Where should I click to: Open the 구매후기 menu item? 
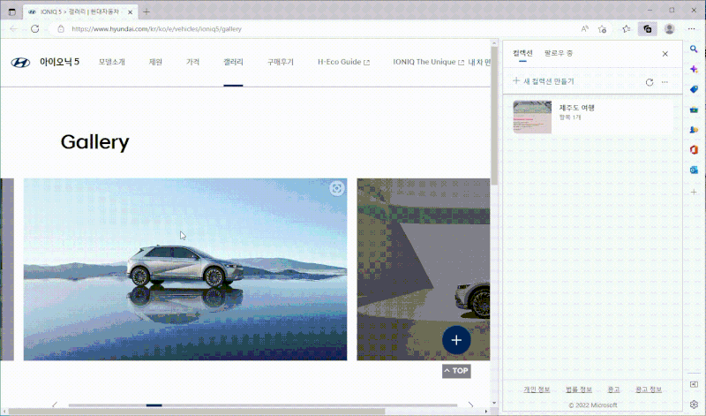tap(280, 62)
